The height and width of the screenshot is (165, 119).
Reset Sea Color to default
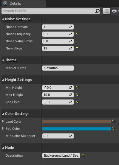pos(113,129)
